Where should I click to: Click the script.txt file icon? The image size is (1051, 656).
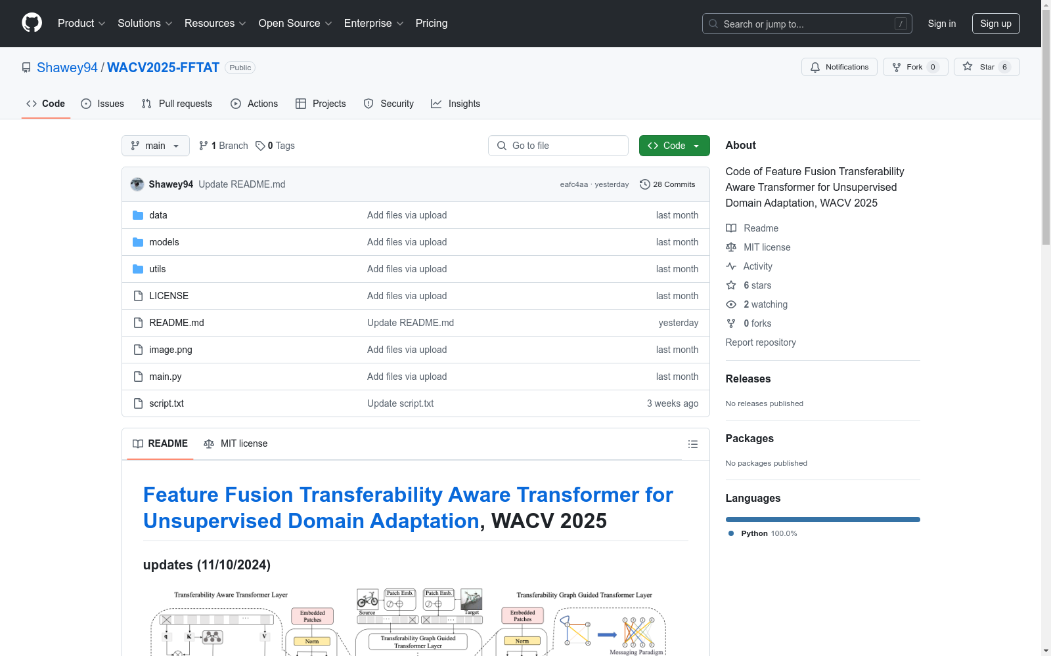pos(138,403)
